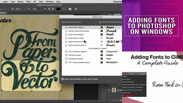183x103 pixels.
Task: Click the anti-aliasing icon before Sharp
Action: (29, 9)
